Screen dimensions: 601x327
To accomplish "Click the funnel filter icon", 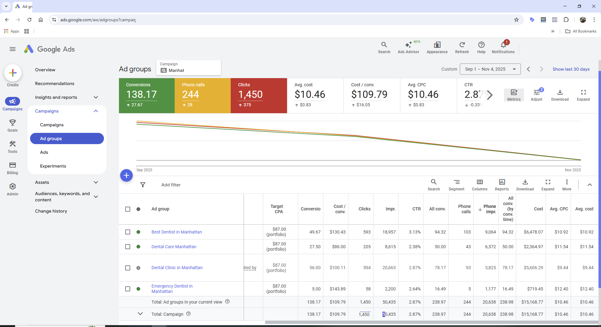I will [x=143, y=185].
